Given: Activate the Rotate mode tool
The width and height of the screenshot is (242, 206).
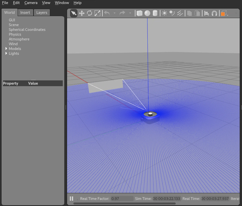Looking at the screenshot, I should [x=89, y=13].
